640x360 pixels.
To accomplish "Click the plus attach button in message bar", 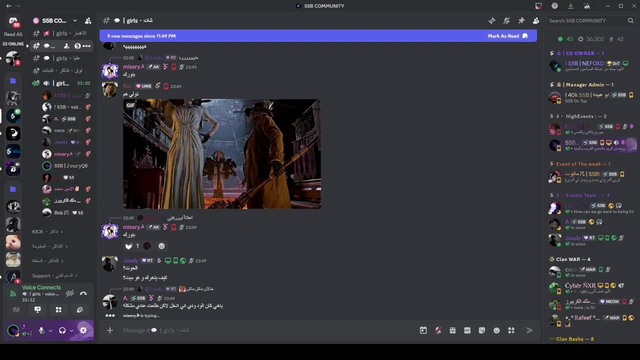I will click(x=110, y=330).
